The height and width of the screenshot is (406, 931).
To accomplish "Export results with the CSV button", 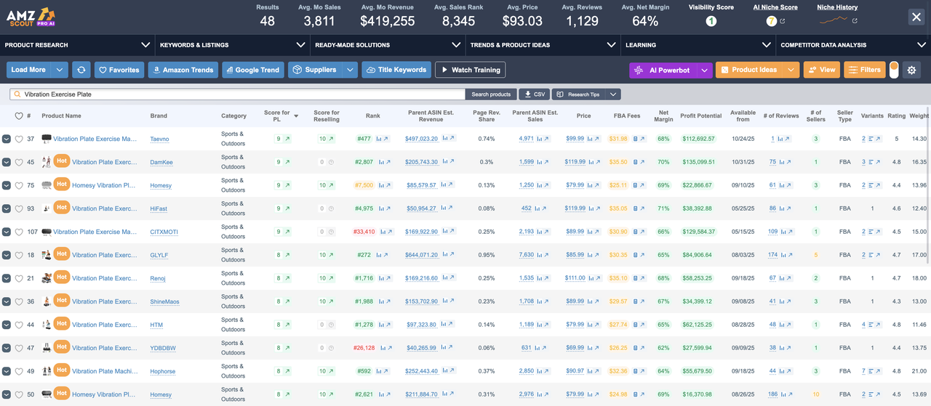I will (534, 94).
